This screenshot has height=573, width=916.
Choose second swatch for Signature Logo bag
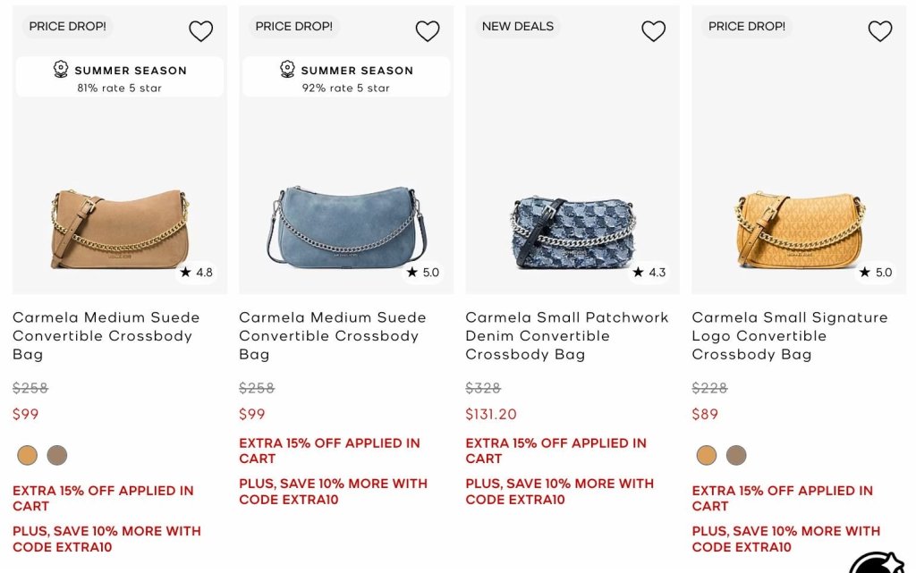(x=737, y=455)
